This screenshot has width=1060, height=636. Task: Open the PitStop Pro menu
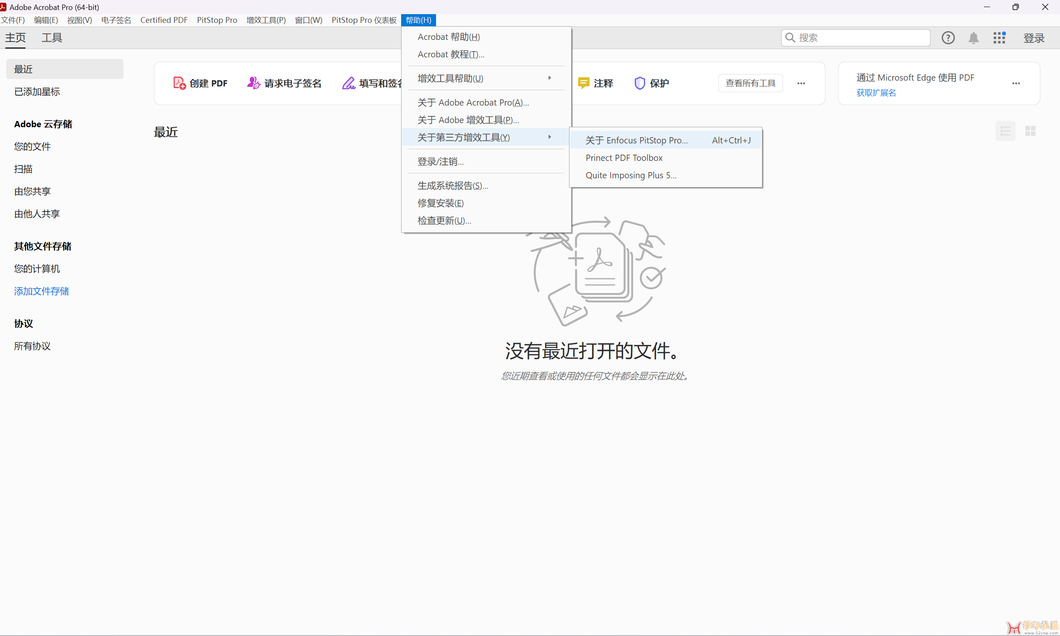click(217, 20)
